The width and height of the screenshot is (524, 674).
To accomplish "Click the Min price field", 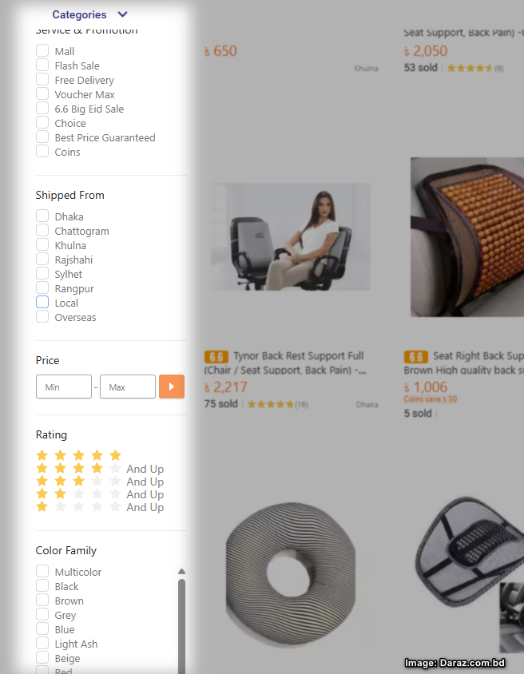I will pos(64,387).
